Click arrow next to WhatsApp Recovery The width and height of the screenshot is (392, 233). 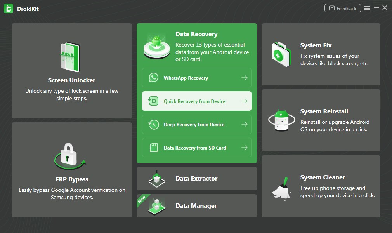coord(244,78)
